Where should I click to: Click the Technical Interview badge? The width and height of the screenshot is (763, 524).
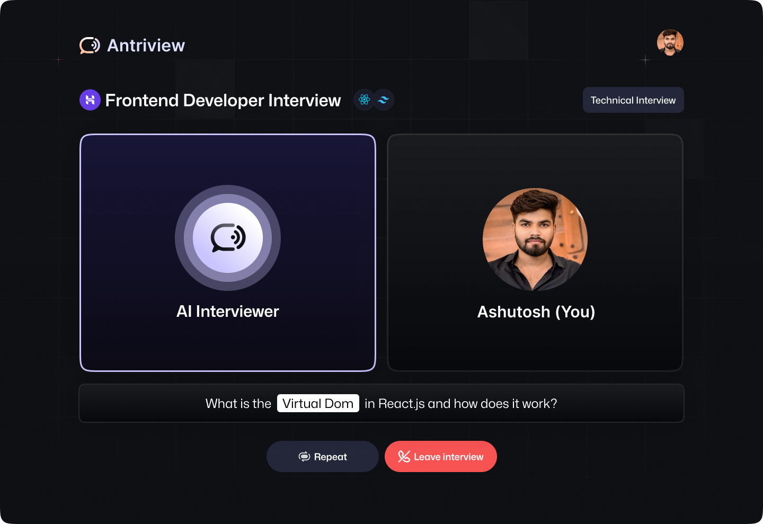coord(633,100)
